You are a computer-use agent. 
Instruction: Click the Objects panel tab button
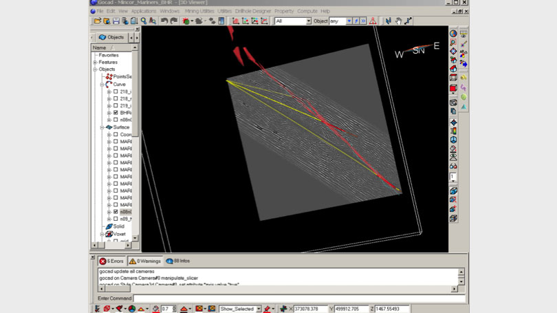pyautogui.click(x=111, y=37)
